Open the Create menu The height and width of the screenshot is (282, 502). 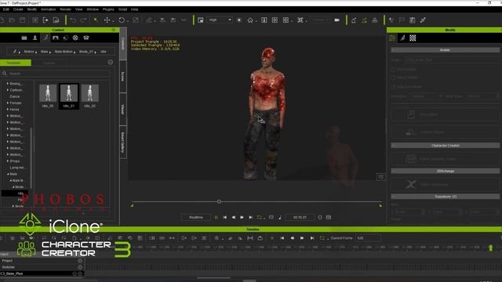coord(18,9)
